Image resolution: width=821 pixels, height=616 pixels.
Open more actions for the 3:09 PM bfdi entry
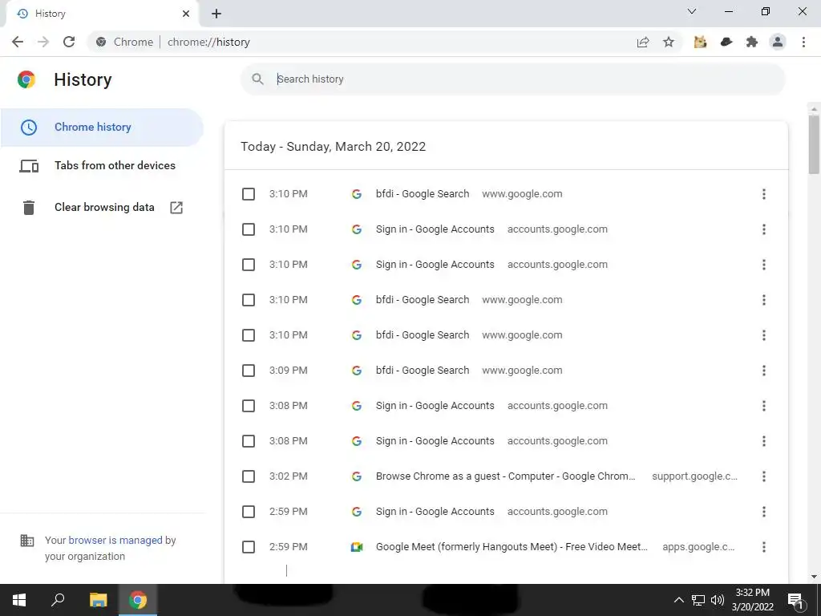764,371
